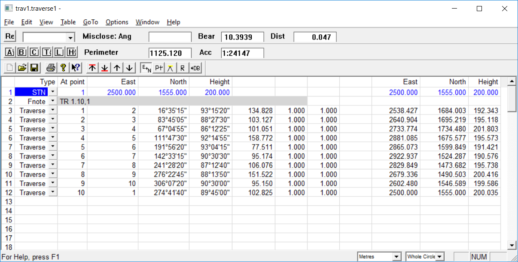Image resolution: width=518 pixels, height=262 pixels.
Task: Open the GoTo menu
Action: (90, 22)
